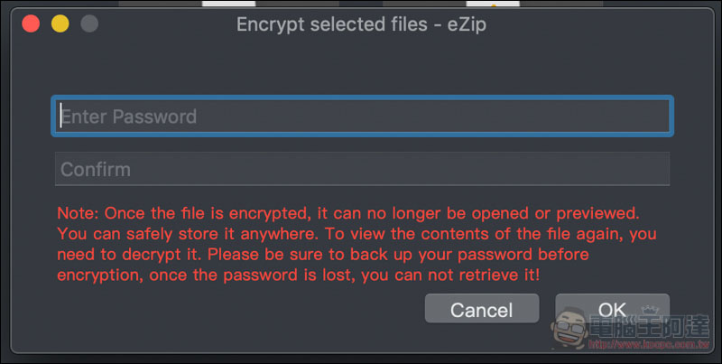Image resolution: width=722 pixels, height=364 pixels.
Task: Click the crown icon above the watermark
Action: point(650,310)
